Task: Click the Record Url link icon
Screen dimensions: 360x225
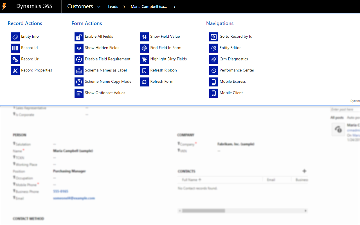Action: [15, 59]
